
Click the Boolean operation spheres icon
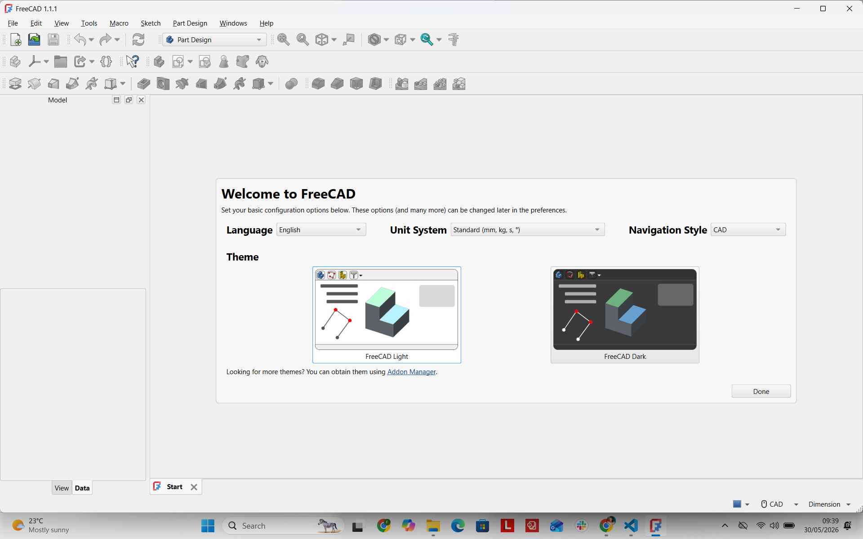[x=292, y=84]
